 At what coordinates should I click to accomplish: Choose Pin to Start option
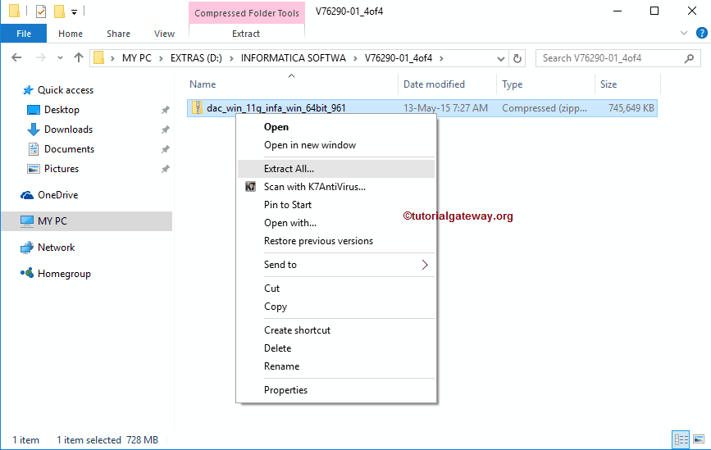(x=335, y=205)
